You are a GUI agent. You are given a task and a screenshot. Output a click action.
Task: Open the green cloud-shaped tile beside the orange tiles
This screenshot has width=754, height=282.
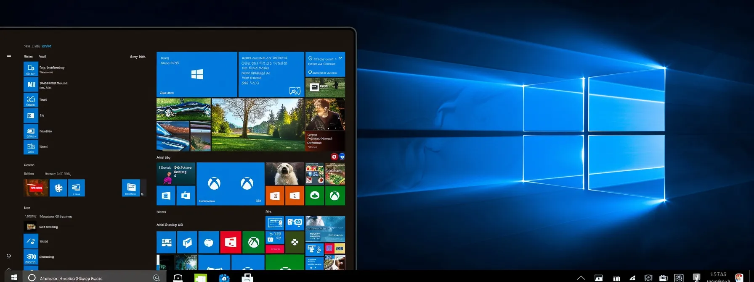pyautogui.click(x=315, y=196)
